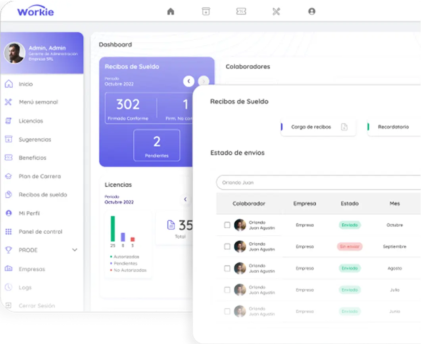The width and height of the screenshot is (421, 344).
Task: Click the Recordatorio button
Action: tap(393, 127)
